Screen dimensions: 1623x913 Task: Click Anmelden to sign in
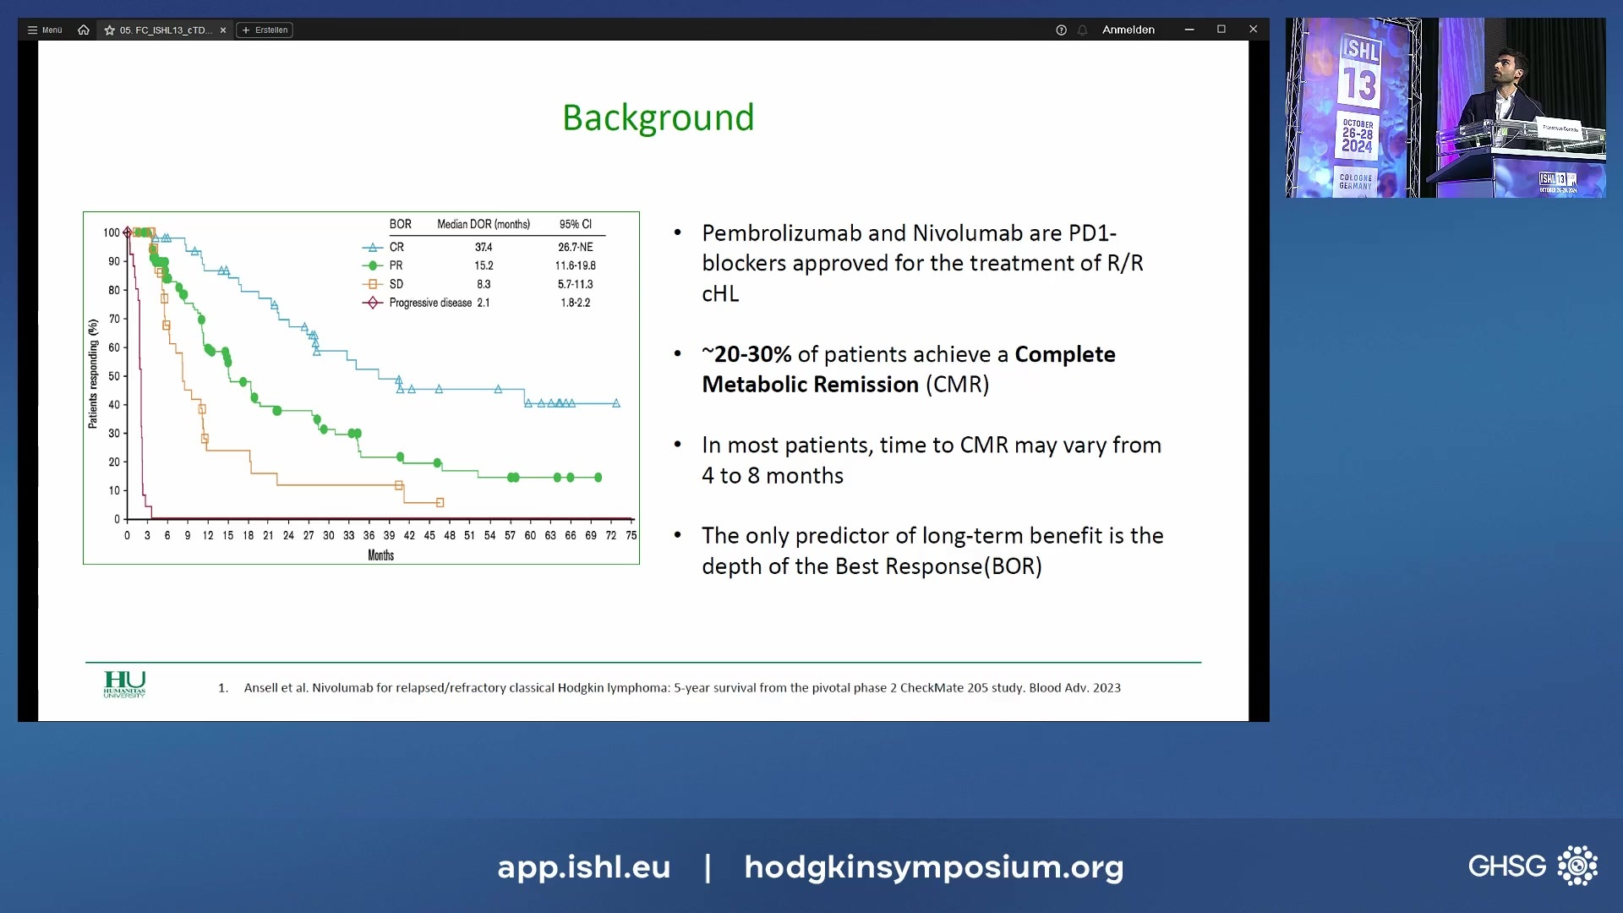[1130, 30]
